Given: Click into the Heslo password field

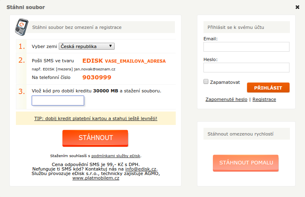Looking at the screenshot, I should pyautogui.click(x=246, y=68).
